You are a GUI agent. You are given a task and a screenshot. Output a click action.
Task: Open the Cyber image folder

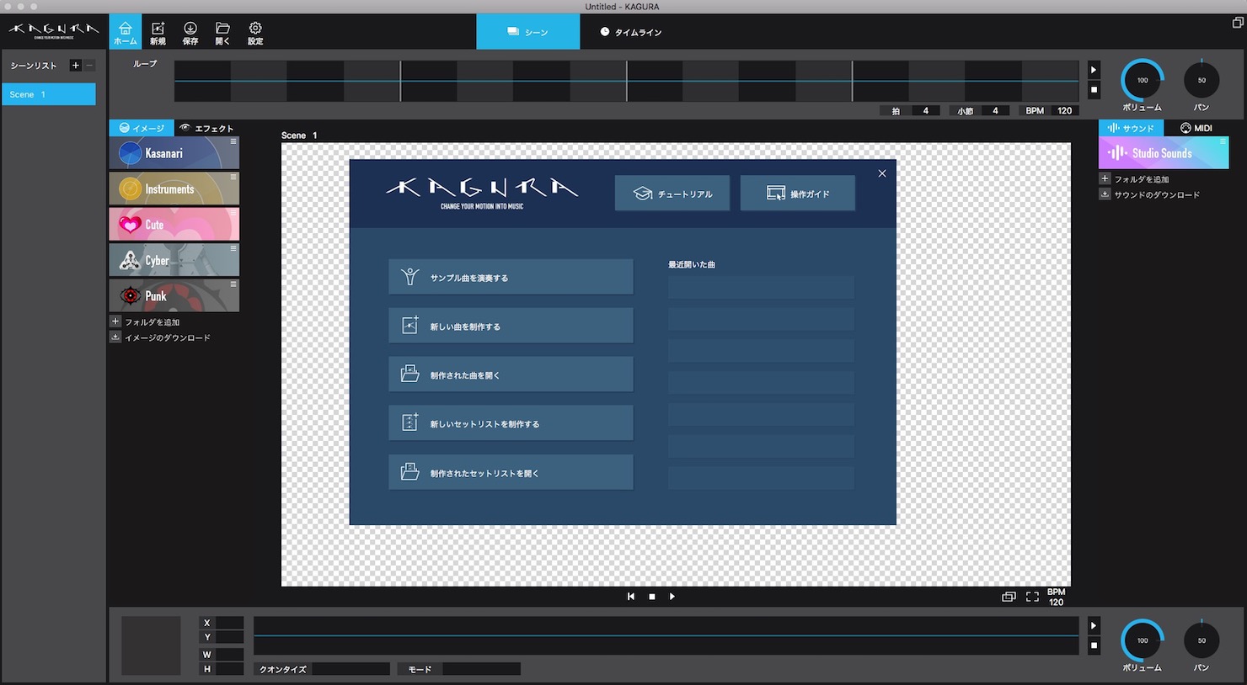pos(174,261)
